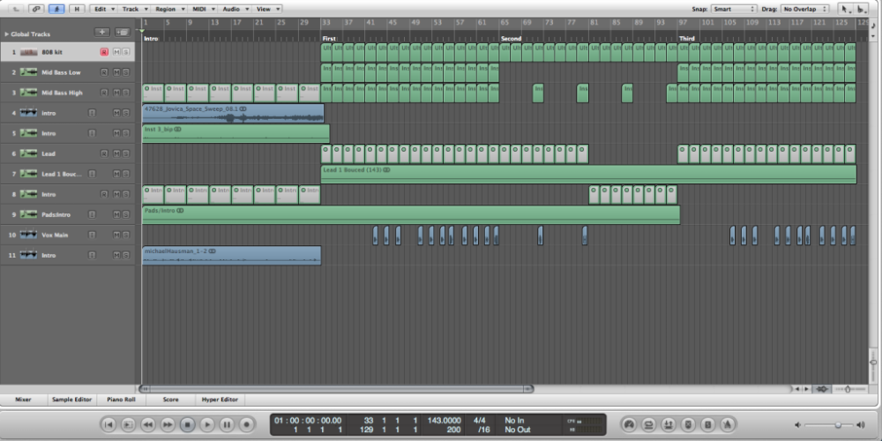
Task: Mute the 808 kit track
Action: 116,52
